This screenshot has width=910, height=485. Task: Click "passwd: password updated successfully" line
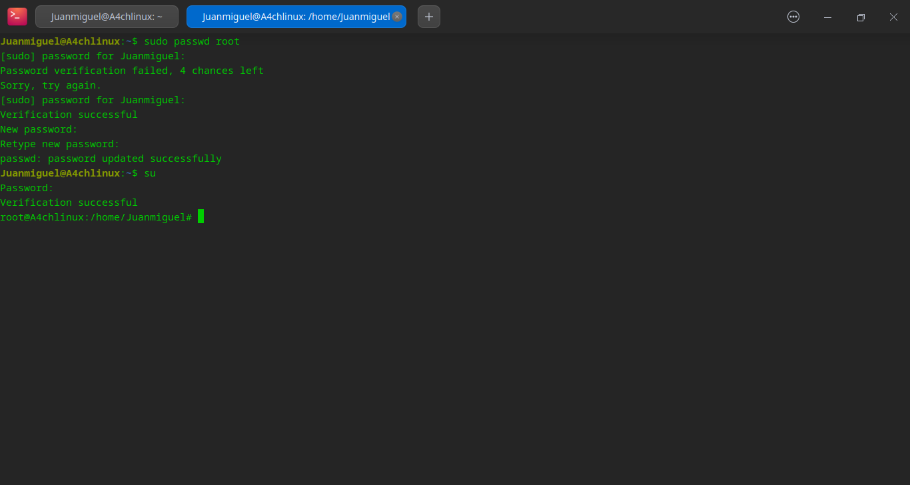[111, 159]
